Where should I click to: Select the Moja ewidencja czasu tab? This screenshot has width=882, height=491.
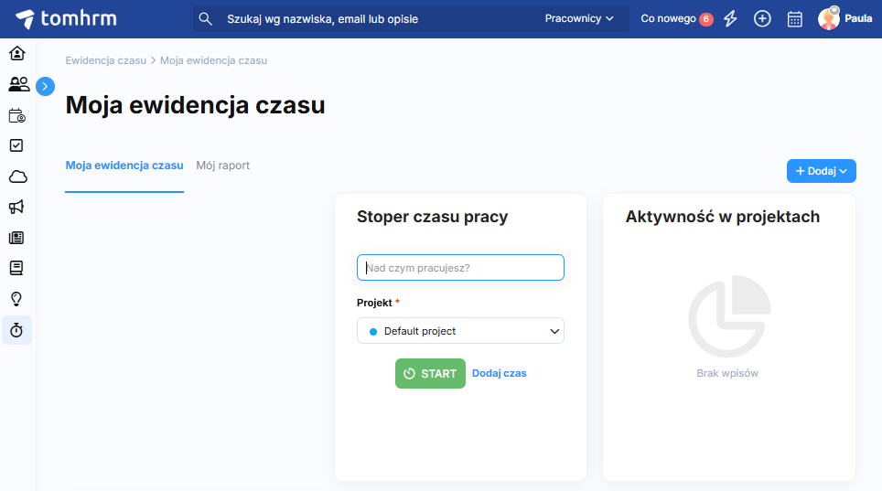[124, 165]
